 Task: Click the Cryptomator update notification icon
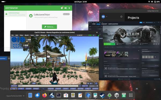[62, 8]
